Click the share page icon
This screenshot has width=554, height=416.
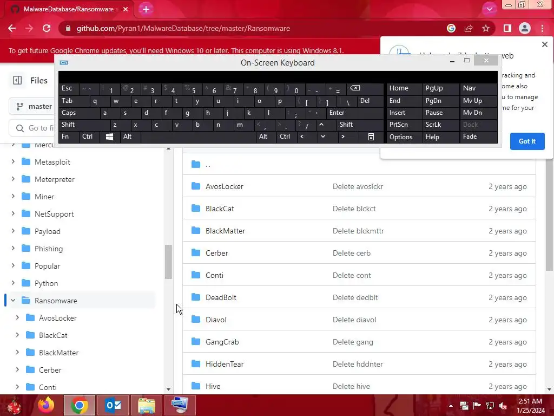[x=469, y=28]
